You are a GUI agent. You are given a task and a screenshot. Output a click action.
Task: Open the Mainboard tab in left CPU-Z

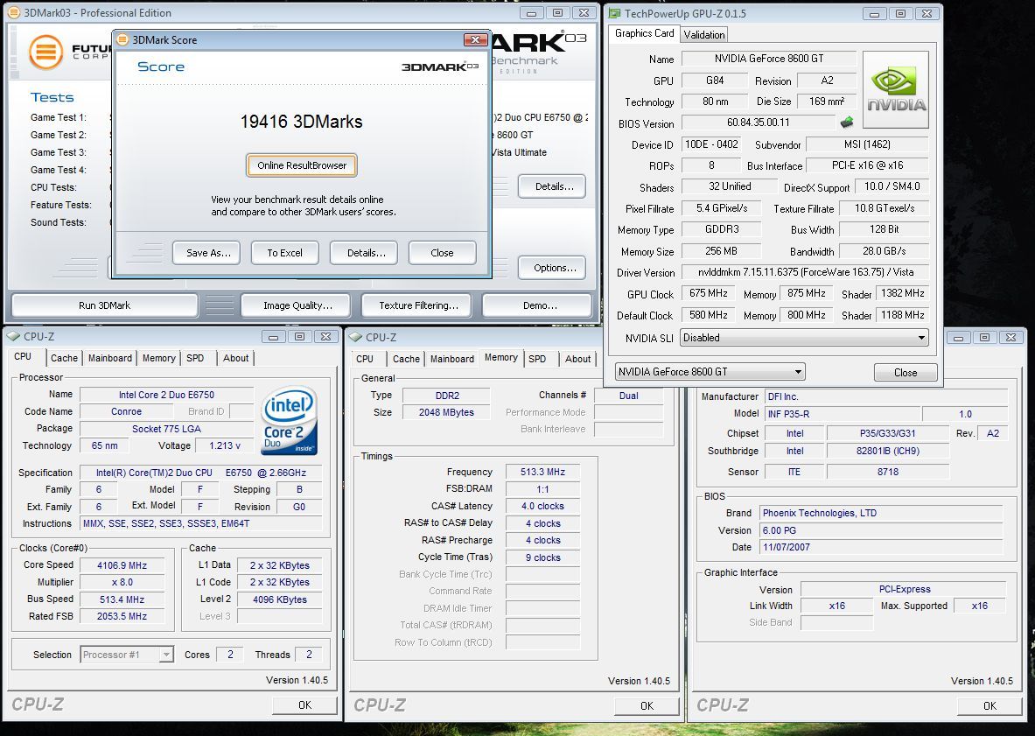[x=109, y=358]
